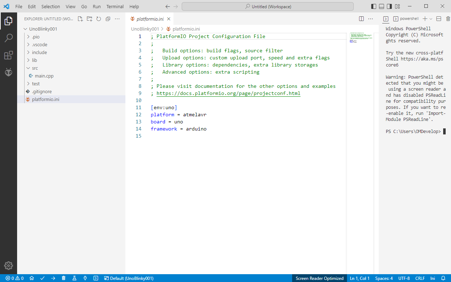Screen dimensions: 451x282
Task: Kill the terminal with the trash icon
Action: [x=448, y=19]
